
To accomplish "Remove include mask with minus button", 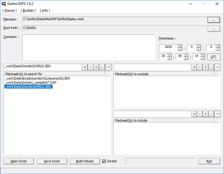I will click(200, 114).
